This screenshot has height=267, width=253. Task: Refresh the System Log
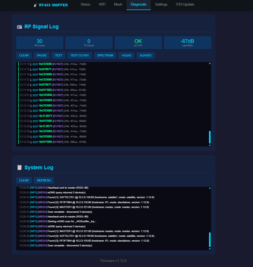click(44, 180)
